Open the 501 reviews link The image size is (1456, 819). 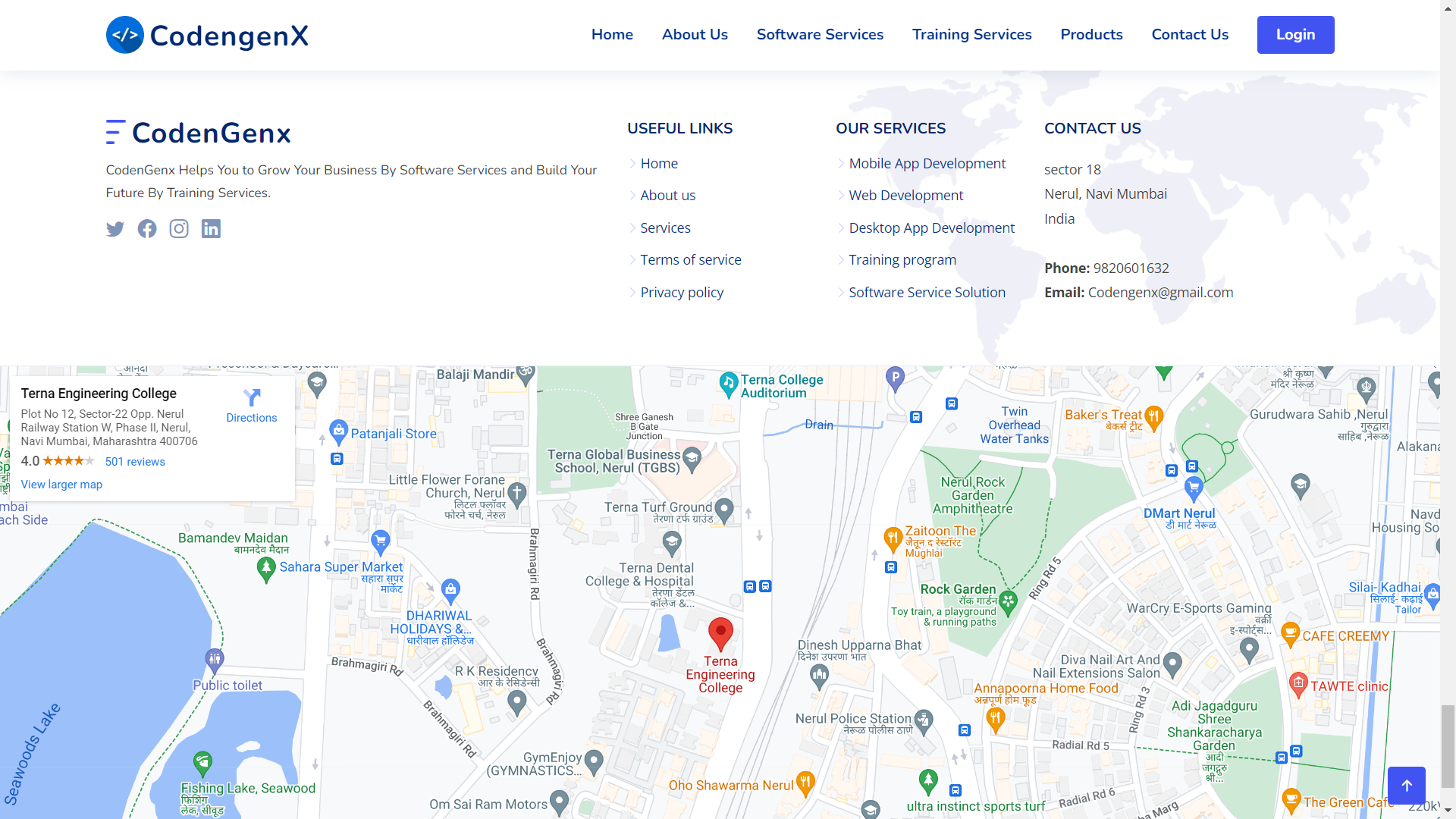(135, 462)
